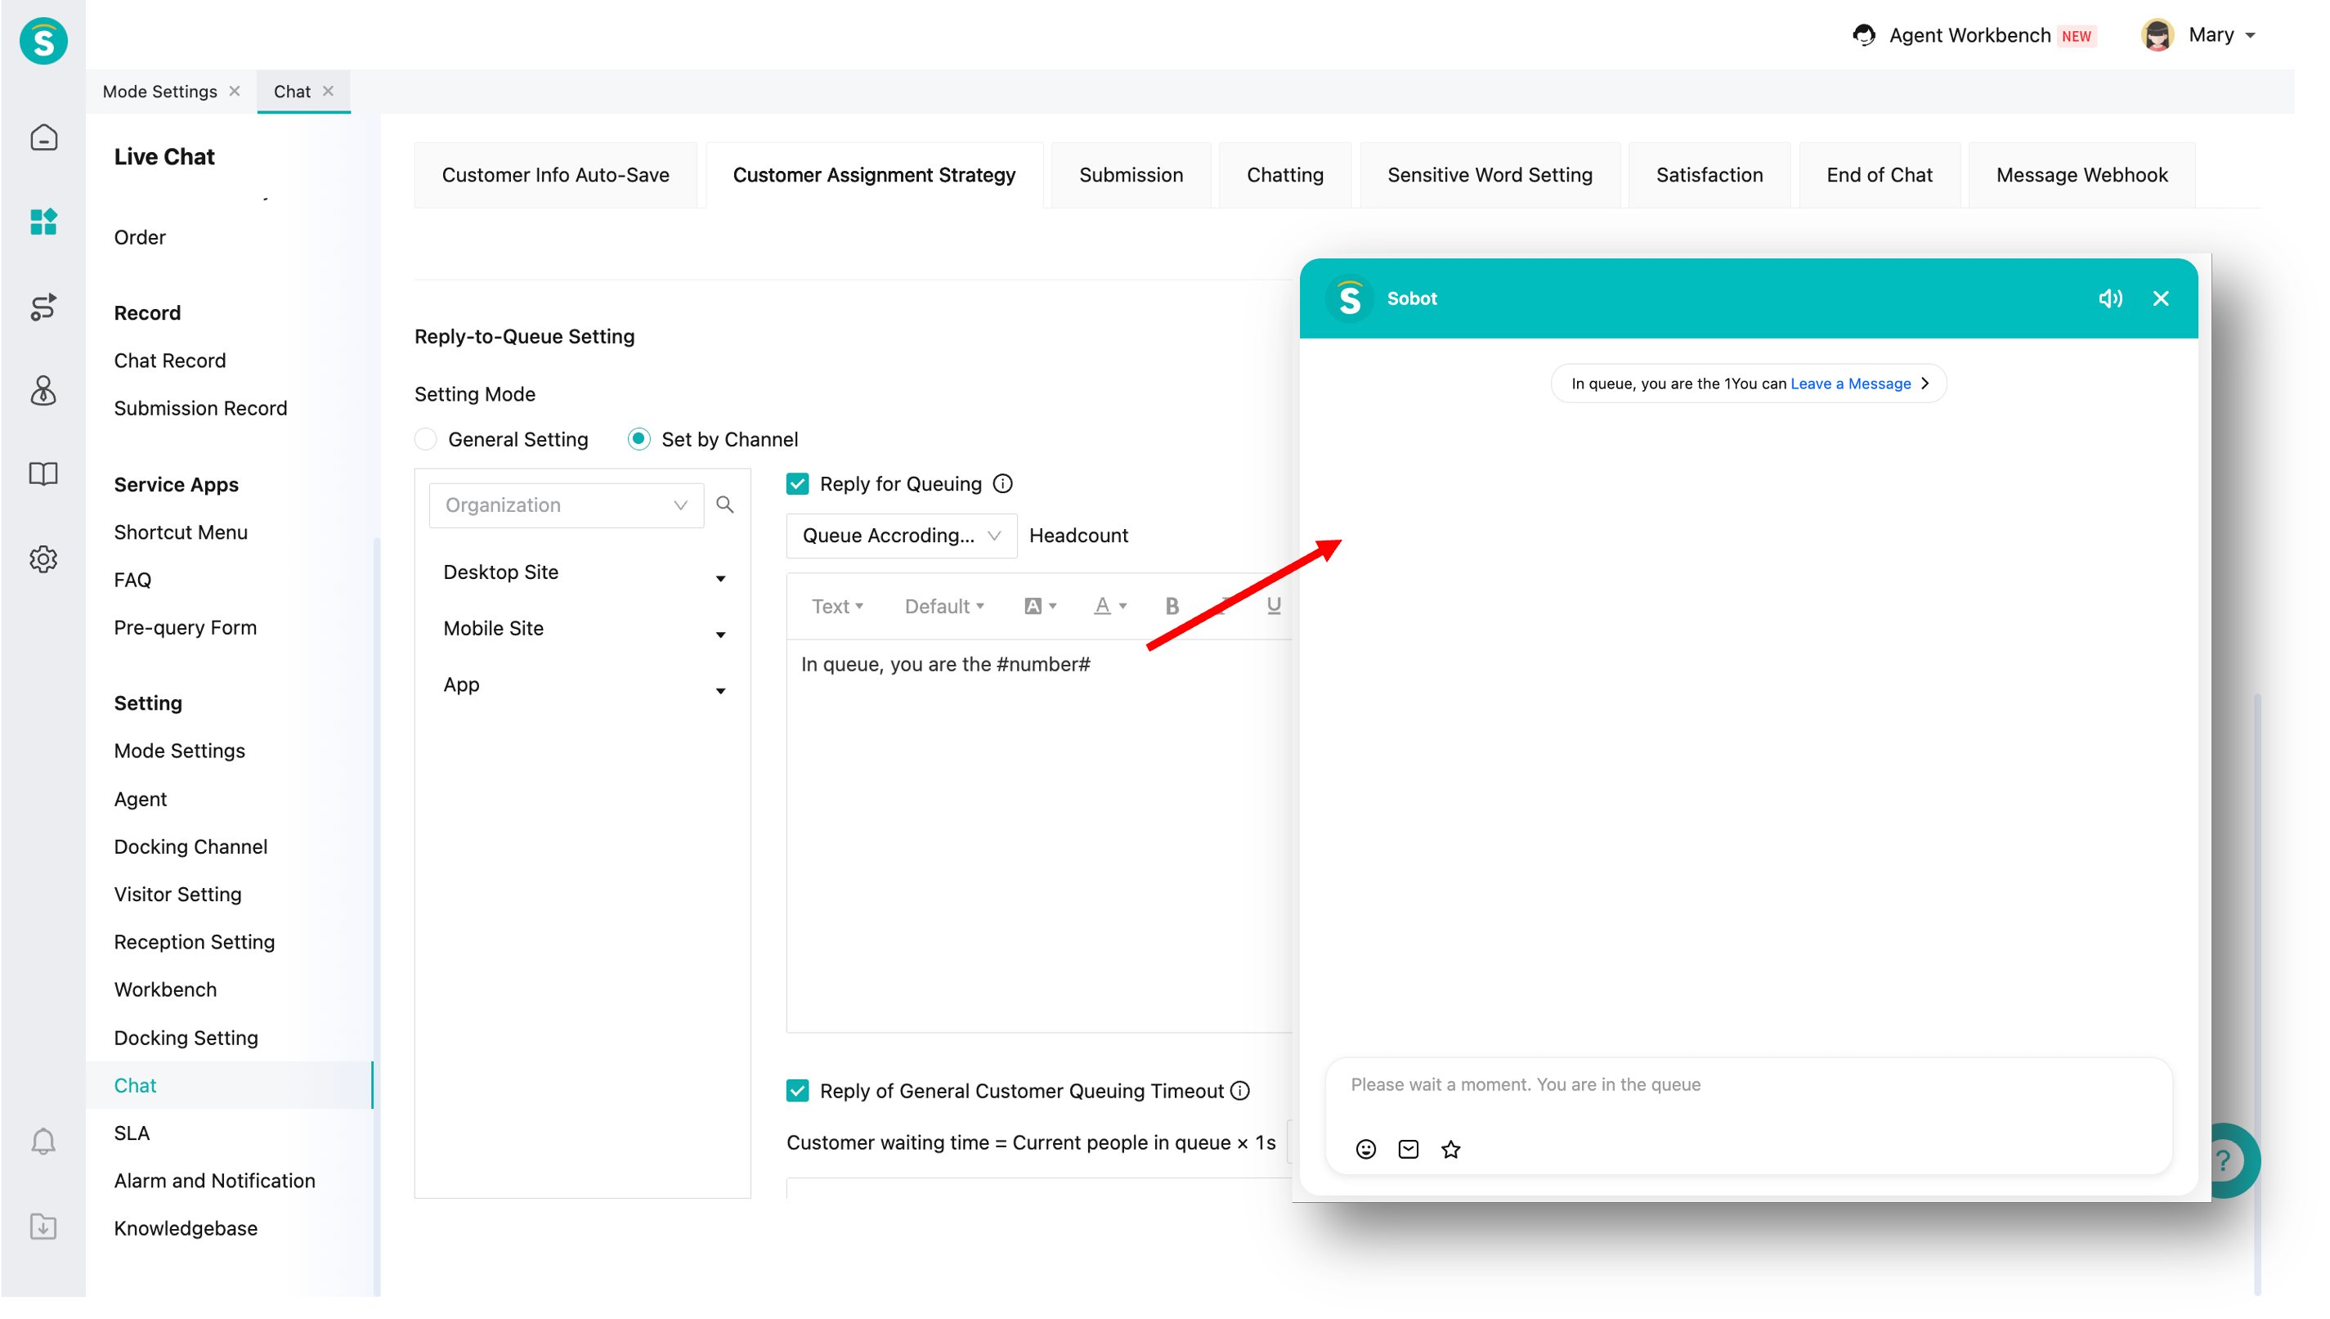Open the Mode Settings page tab
The width and height of the screenshot is (2330, 1319).
coord(159,92)
